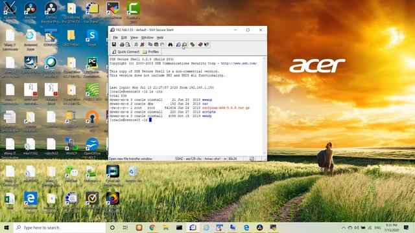415x233 pixels.
Task: Click the Copy icon in SSH toolbar
Action: click(150, 45)
